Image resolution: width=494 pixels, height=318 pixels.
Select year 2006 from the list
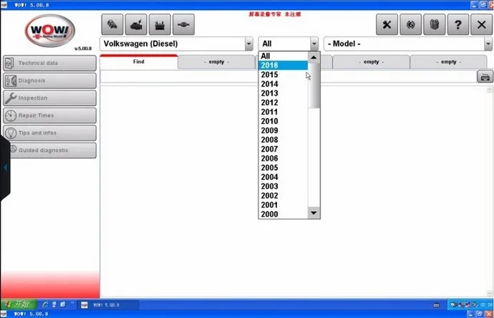284,159
